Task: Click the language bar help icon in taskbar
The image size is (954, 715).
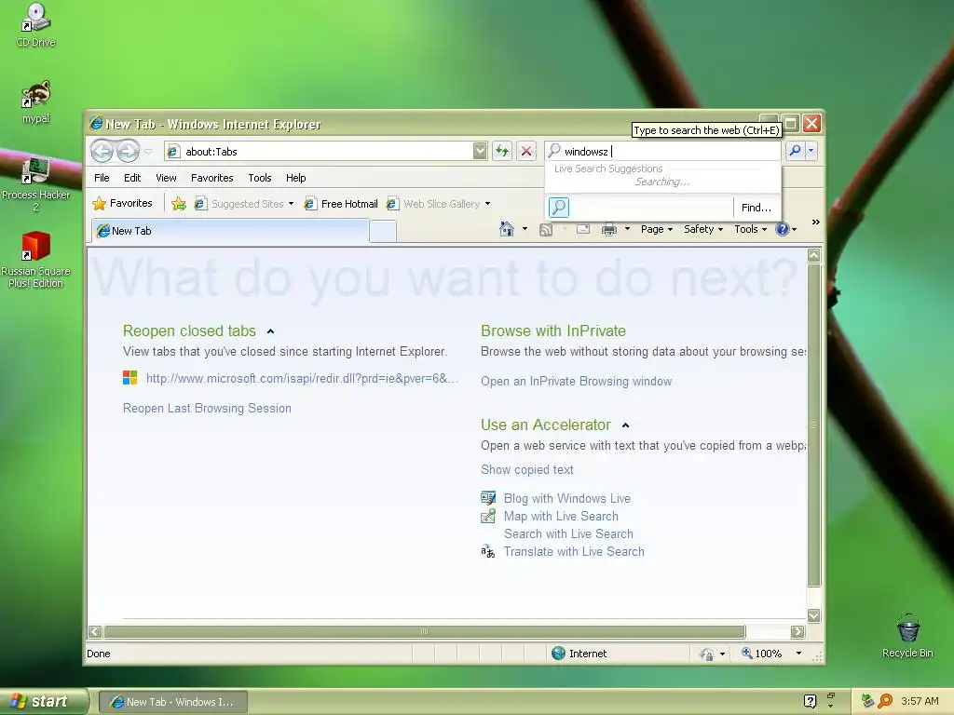Action: (810, 701)
